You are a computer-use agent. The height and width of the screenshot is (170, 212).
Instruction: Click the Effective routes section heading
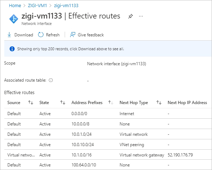[19, 93]
